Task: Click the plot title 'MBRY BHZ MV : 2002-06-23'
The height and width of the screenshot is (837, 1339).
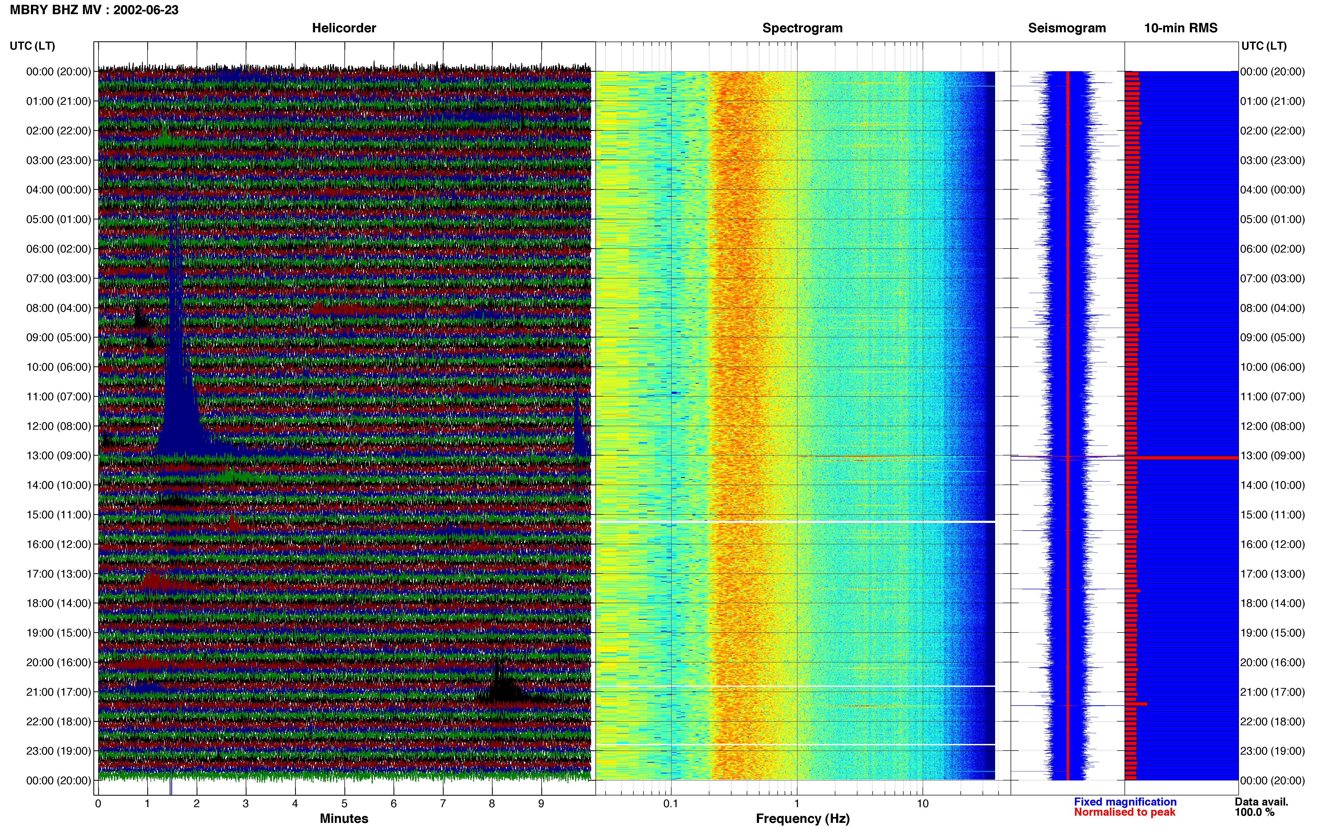Action: coord(94,9)
